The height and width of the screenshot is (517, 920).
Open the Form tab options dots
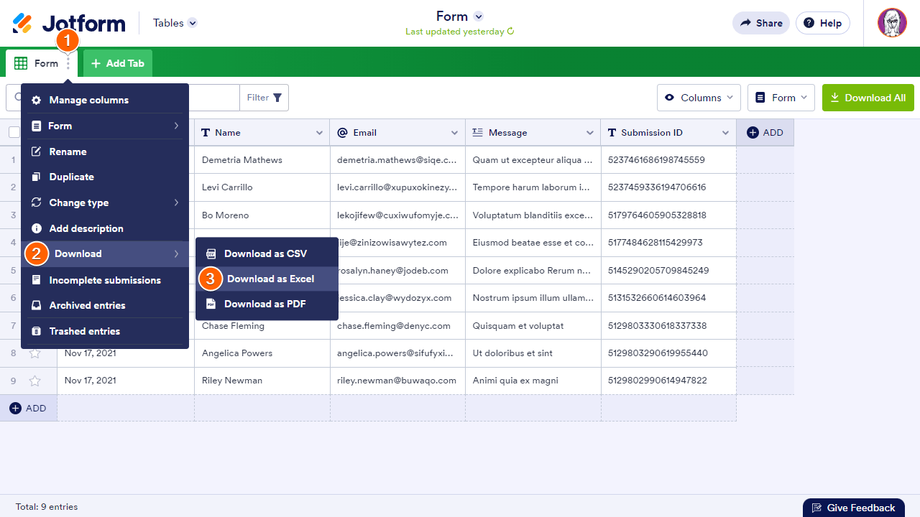pyautogui.click(x=68, y=63)
